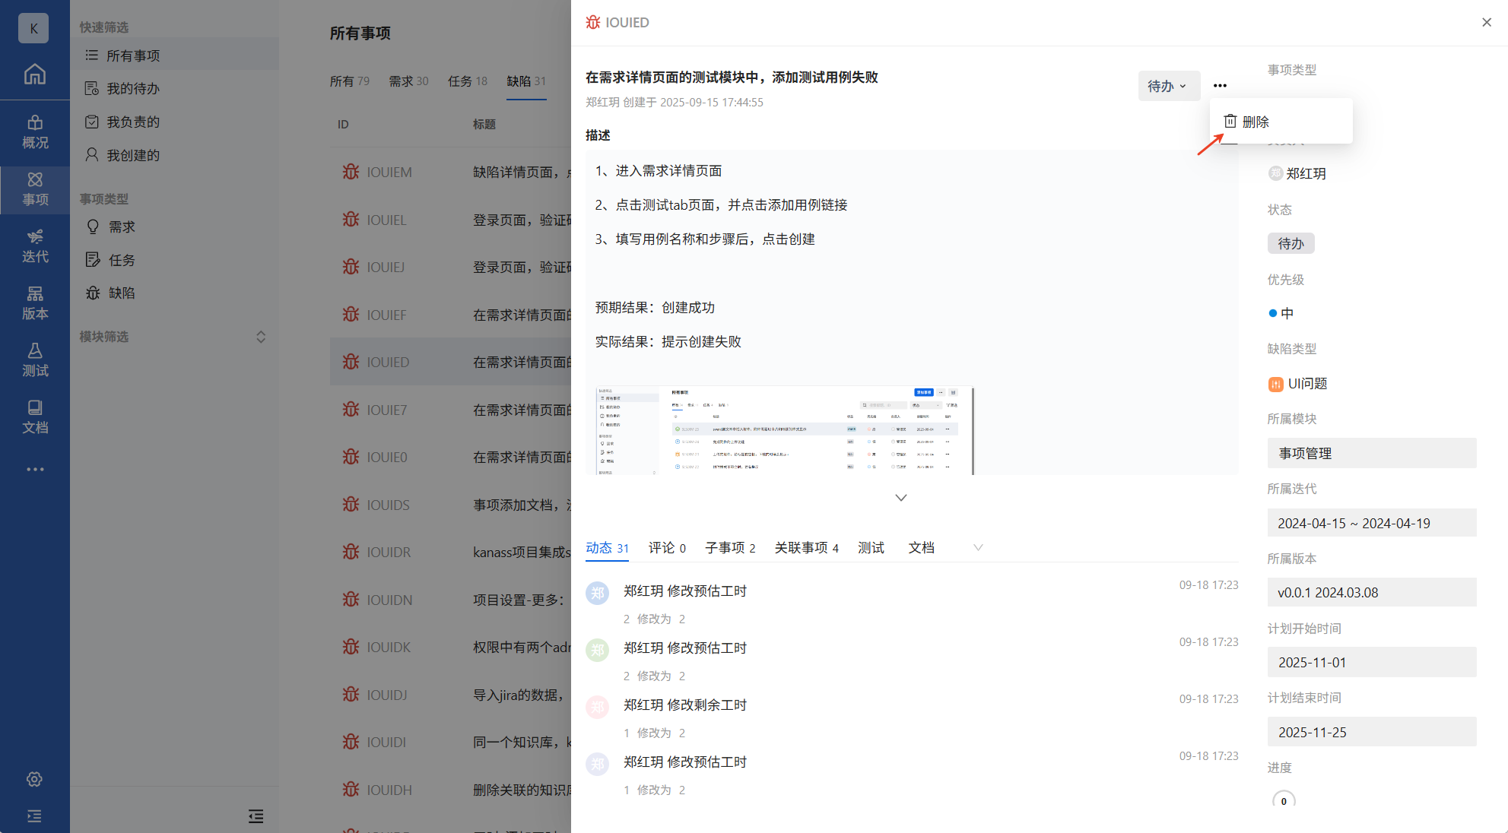
Task: Open the 文档 documents section
Action: click(x=34, y=416)
